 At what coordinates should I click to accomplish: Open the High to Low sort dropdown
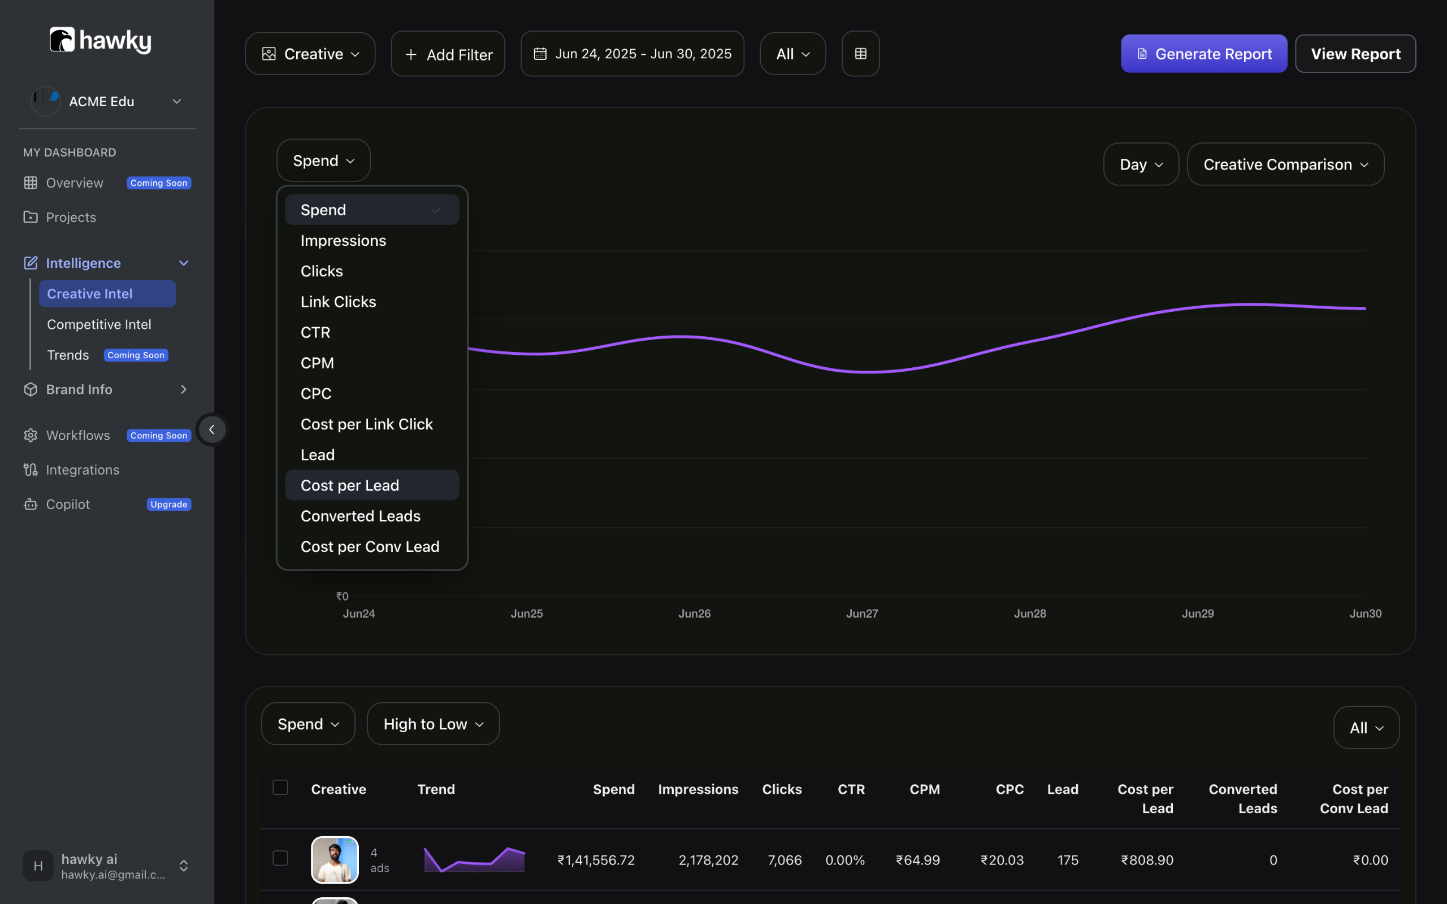click(433, 724)
